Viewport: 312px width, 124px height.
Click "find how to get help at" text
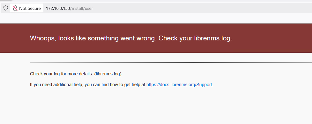click(x=123, y=85)
